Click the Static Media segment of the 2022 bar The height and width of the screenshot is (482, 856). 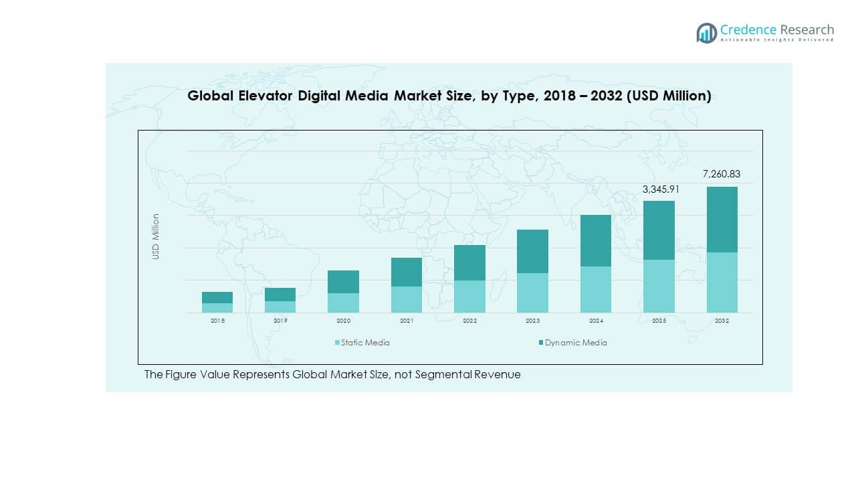coord(469,297)
